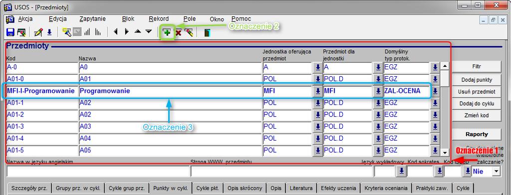Click the clear record eraser icon
The height and width of the screenshot is (195, 511).
189,32
